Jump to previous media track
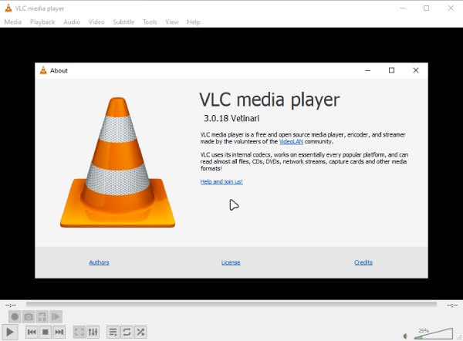This screenshot has height=341, width=463. click(x=32, y=333)
